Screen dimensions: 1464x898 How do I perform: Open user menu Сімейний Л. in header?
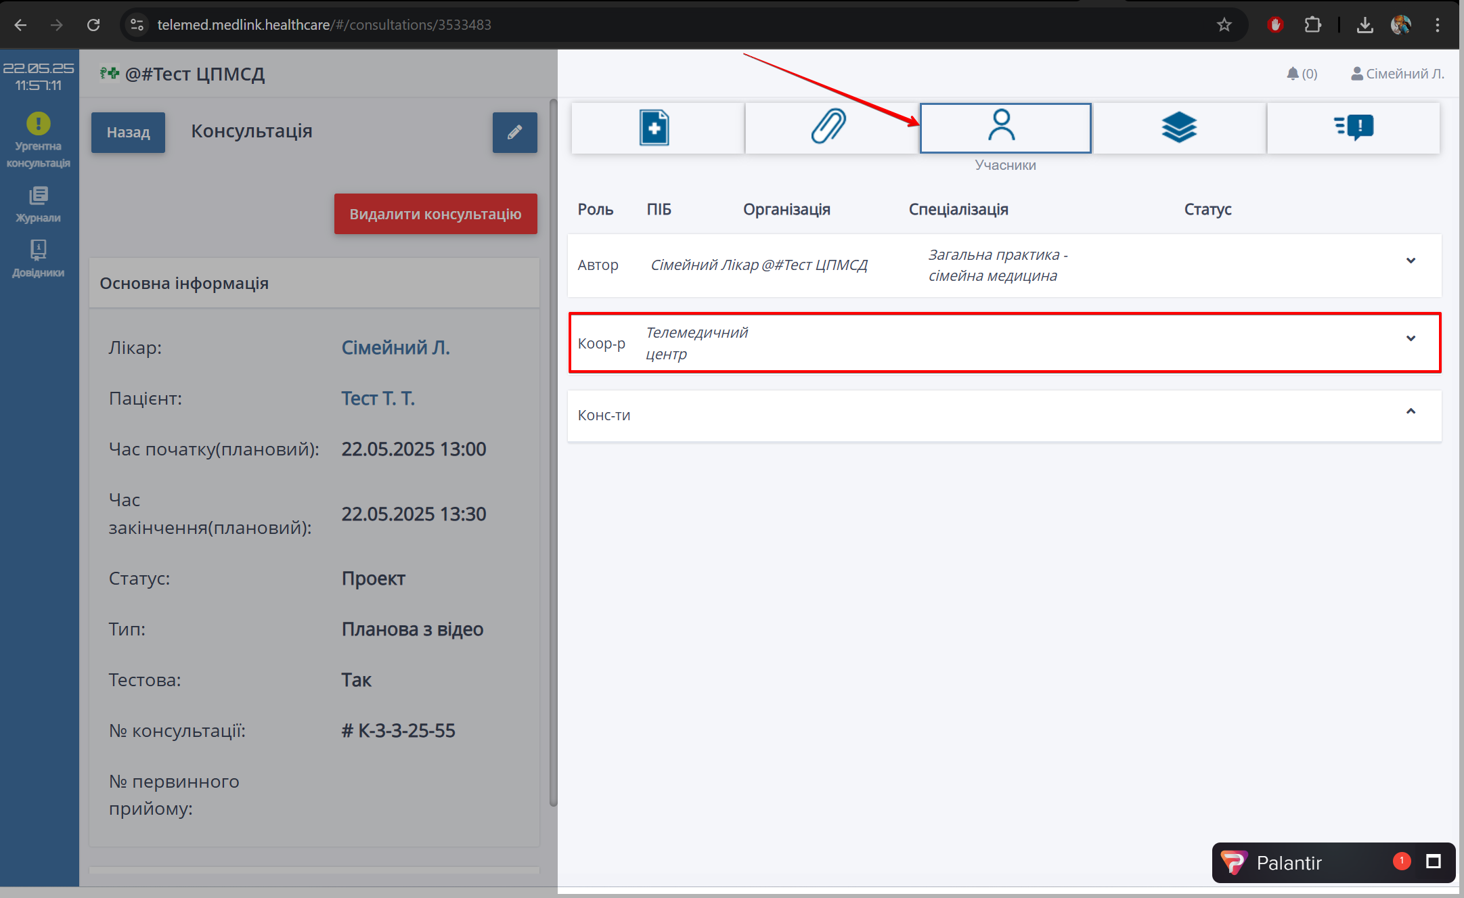point(1397,74)
